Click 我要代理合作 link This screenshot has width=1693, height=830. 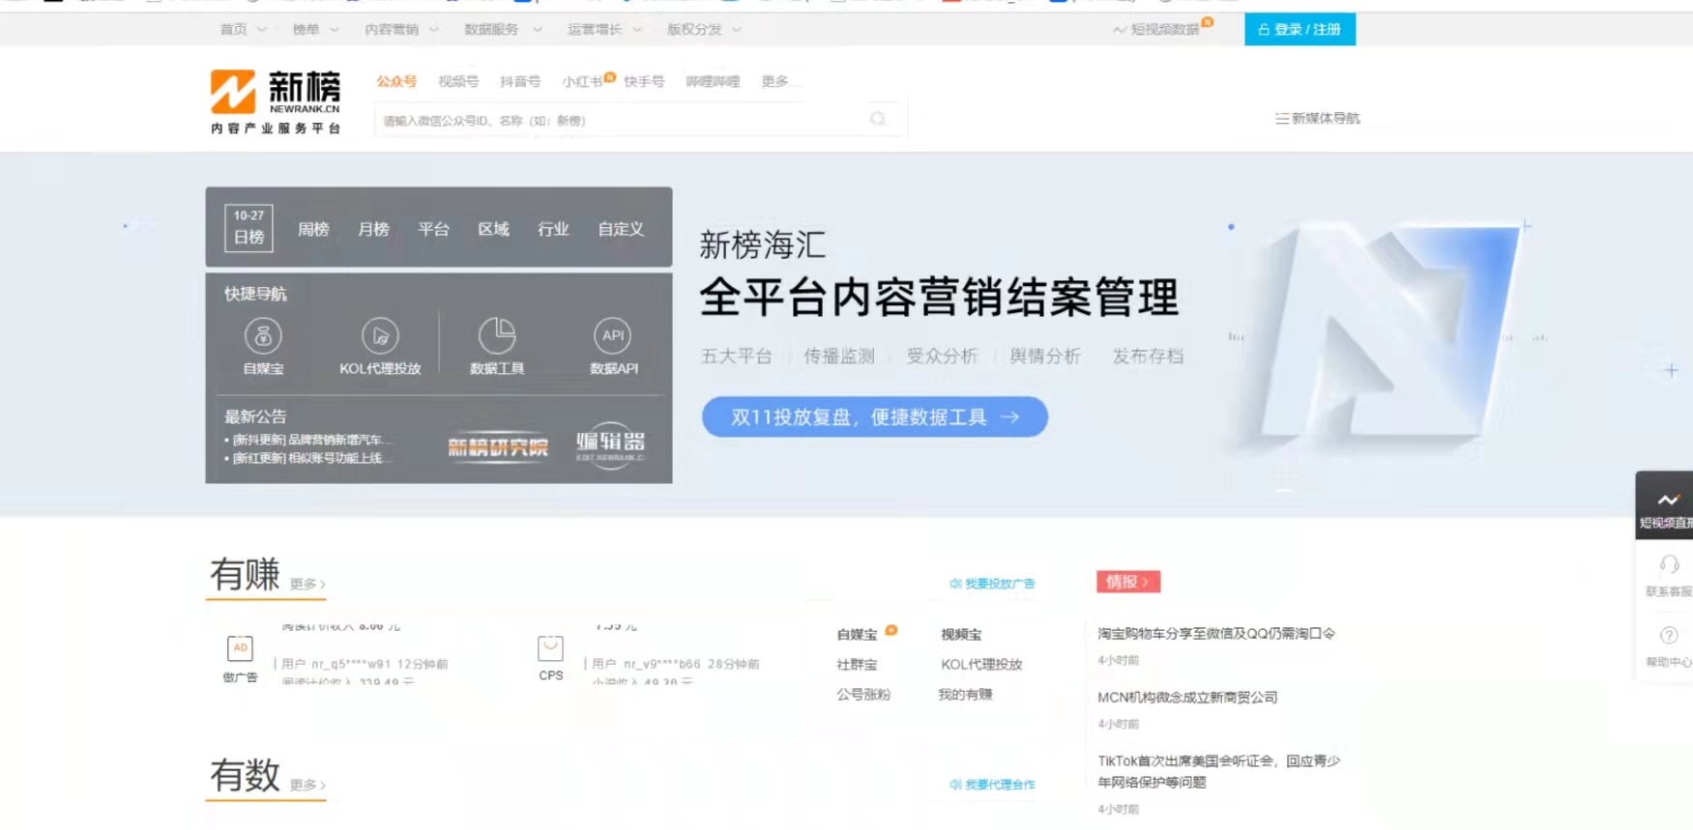pos(992,785)
